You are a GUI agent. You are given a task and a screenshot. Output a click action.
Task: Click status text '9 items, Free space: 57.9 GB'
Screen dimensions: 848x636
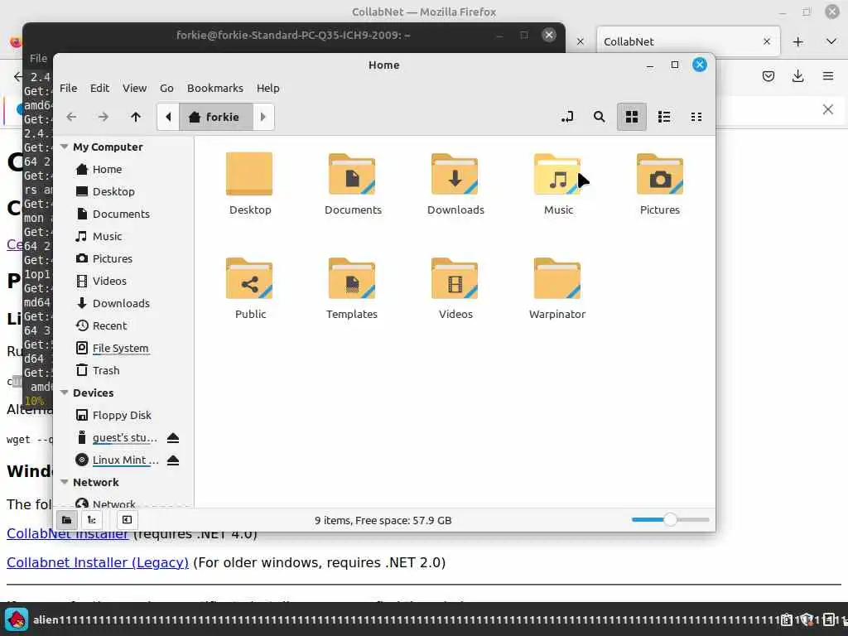(383, 520)
